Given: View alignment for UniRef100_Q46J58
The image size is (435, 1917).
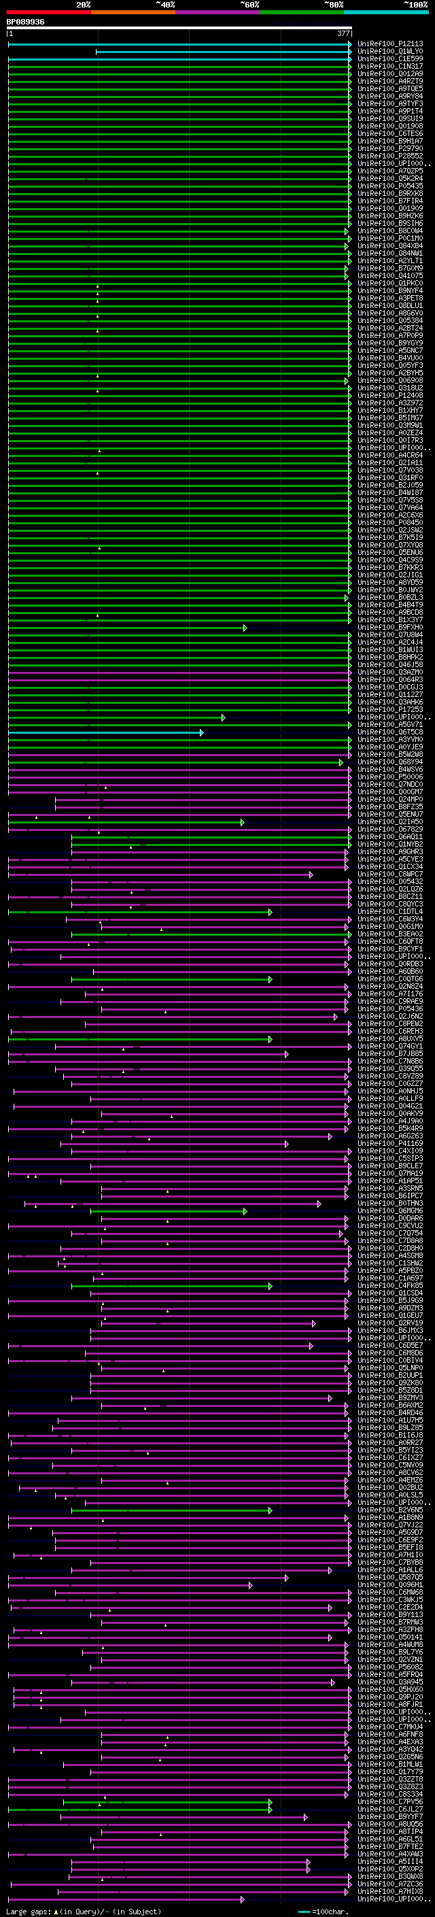Looking at the screenshot, I should tap(390, 664).
